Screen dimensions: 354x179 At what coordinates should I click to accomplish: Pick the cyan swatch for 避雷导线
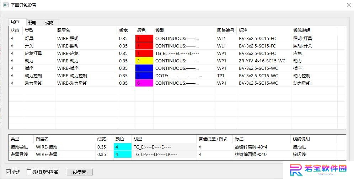(122, 154)
